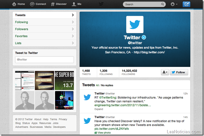Click the Follow button
The image size is (204, 136).
[179, 72]
